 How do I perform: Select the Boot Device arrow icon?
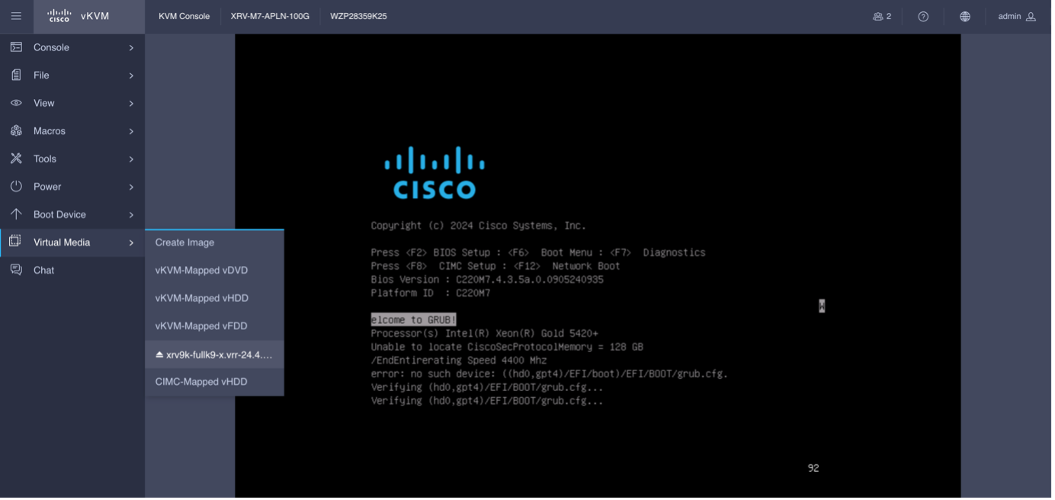point(17,214)
